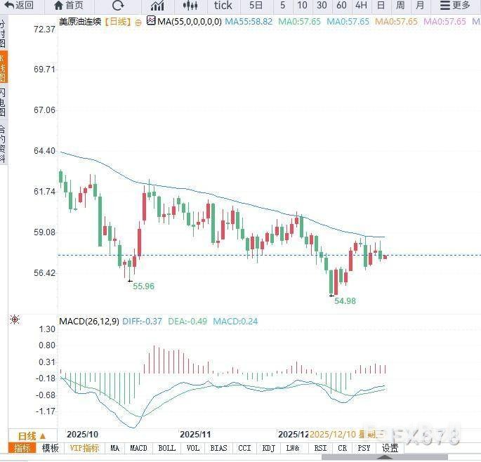Click the MA indicator chart icon
The height and width of the screenshot is (462, 481).
[x=151, y=21]
